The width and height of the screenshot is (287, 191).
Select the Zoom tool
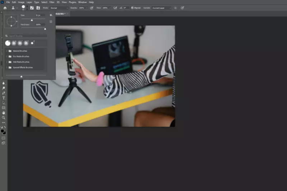click(x=4, y=118)
